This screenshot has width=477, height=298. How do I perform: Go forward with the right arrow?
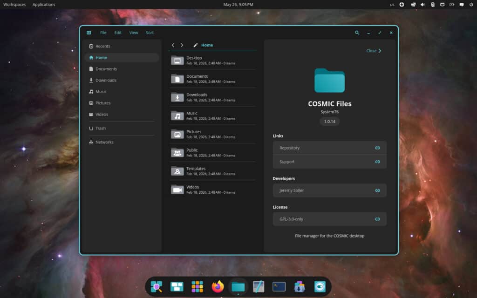182,45
